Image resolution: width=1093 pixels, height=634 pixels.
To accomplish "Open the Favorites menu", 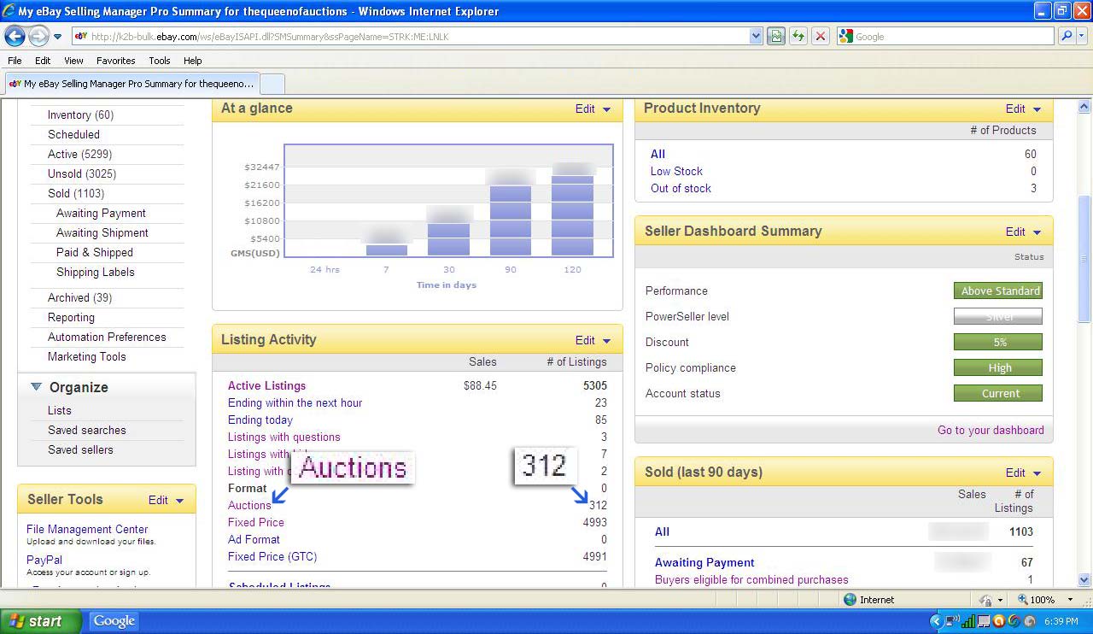I will [x=116, y=61].
